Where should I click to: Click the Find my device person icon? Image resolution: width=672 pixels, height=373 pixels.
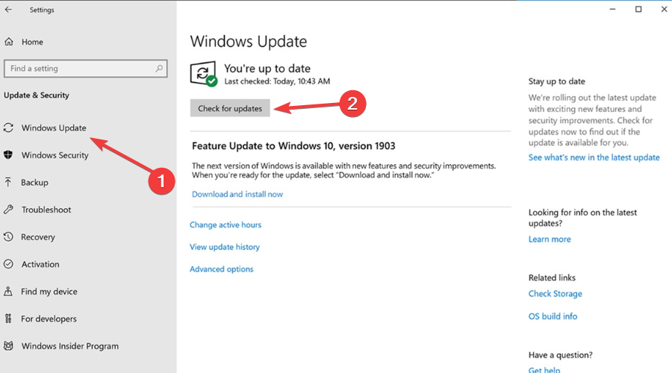coord(8,291)
